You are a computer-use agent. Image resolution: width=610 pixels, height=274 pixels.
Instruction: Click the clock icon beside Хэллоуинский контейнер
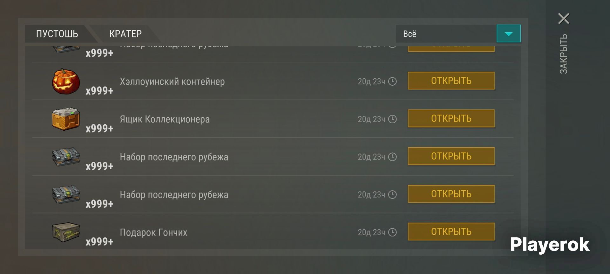click(x=393, y=82)
